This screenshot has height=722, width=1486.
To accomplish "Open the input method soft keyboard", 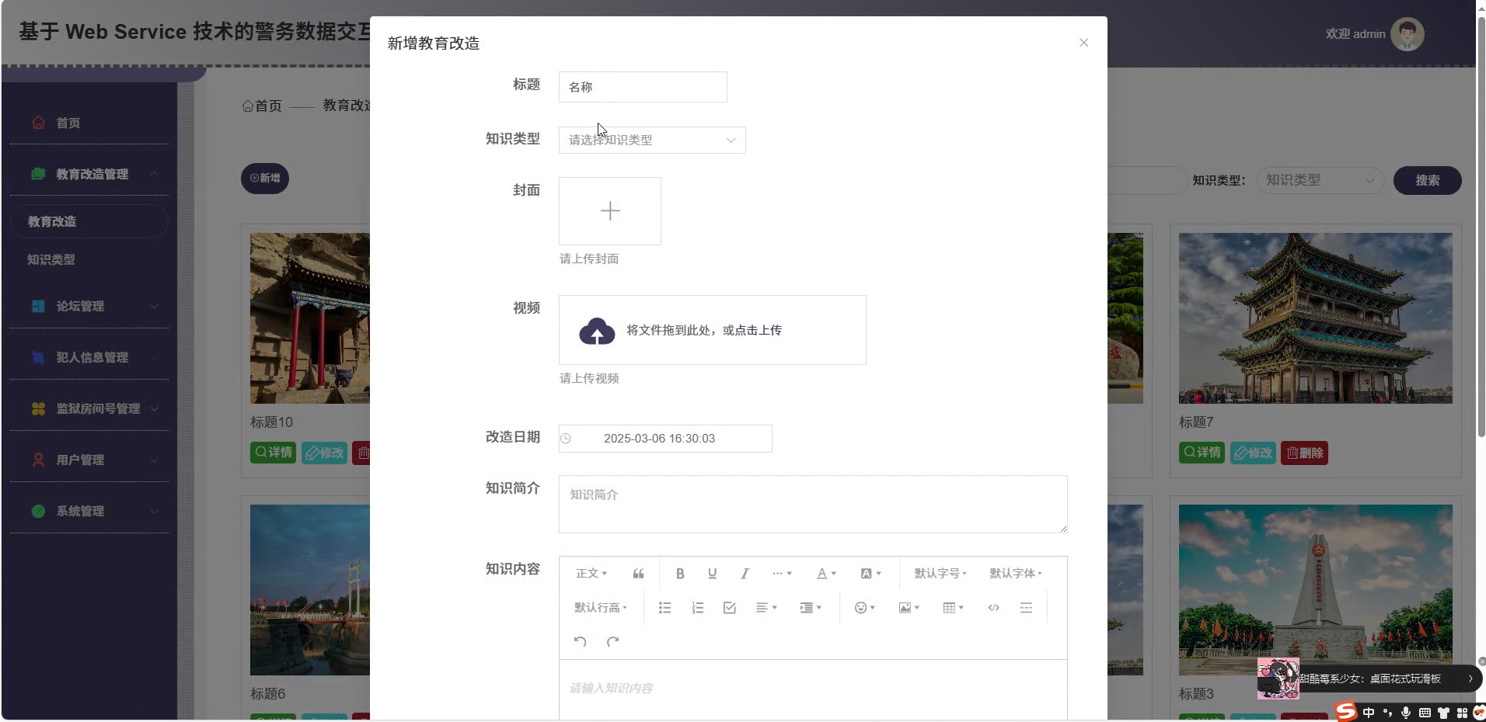I will [1425, 713].
